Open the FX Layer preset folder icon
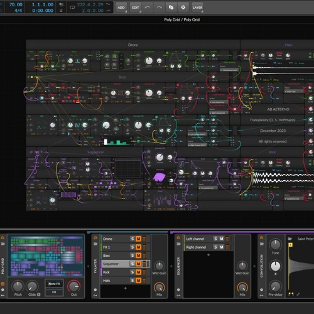Image resolution: width=314 pixels, height=314 pixels. click(x=95, y=244)
